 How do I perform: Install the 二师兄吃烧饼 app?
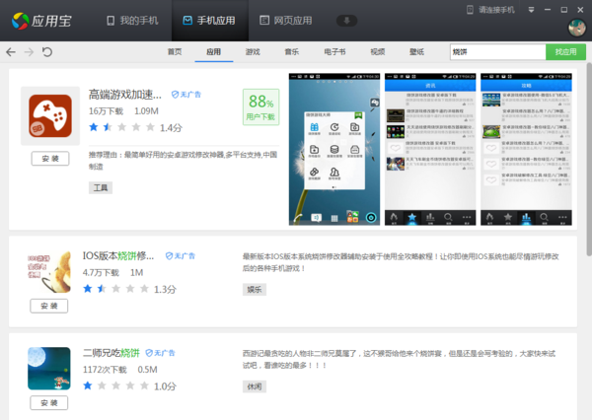[x=49, y=402]
